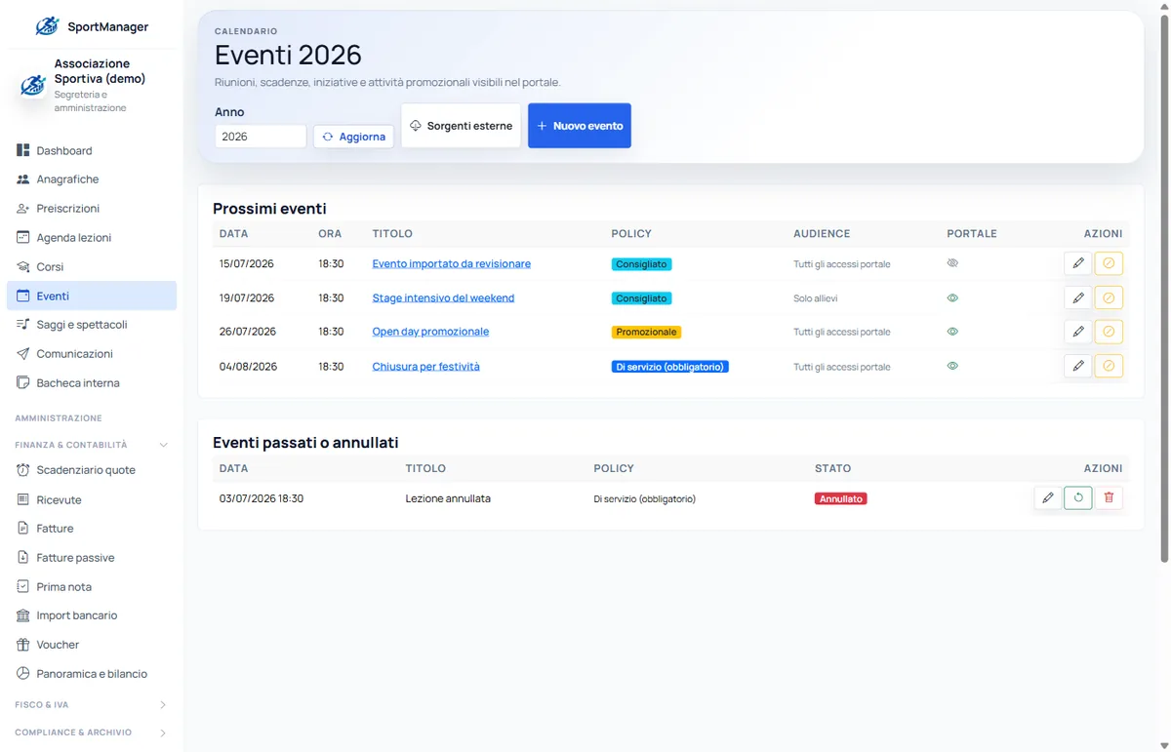The image size is (1171, 752).
Task: Click the Lezione annullata title
Action: tap(448, 498)
